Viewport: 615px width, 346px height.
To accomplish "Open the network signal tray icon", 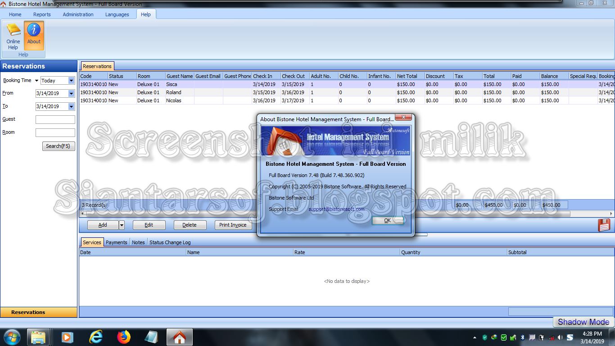I will tap(551, 337).
